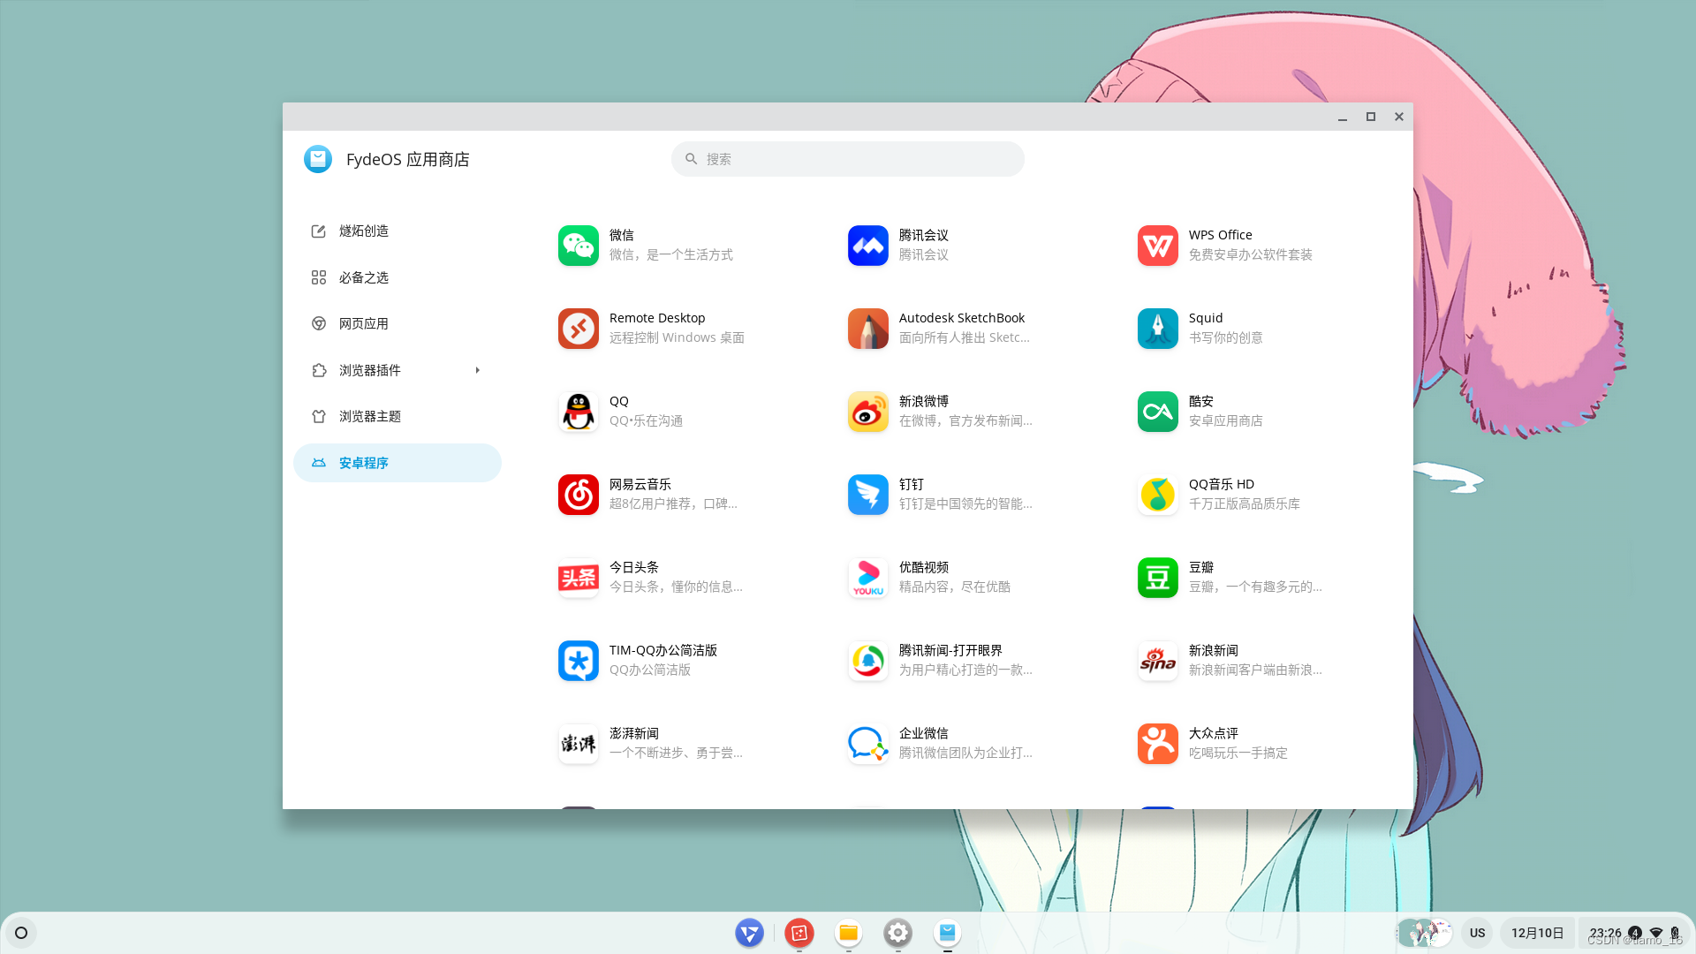Screen dimensions: 1696x954
Task: Open the 燧炻创造 sidebar section
Action: coord(363,231)
